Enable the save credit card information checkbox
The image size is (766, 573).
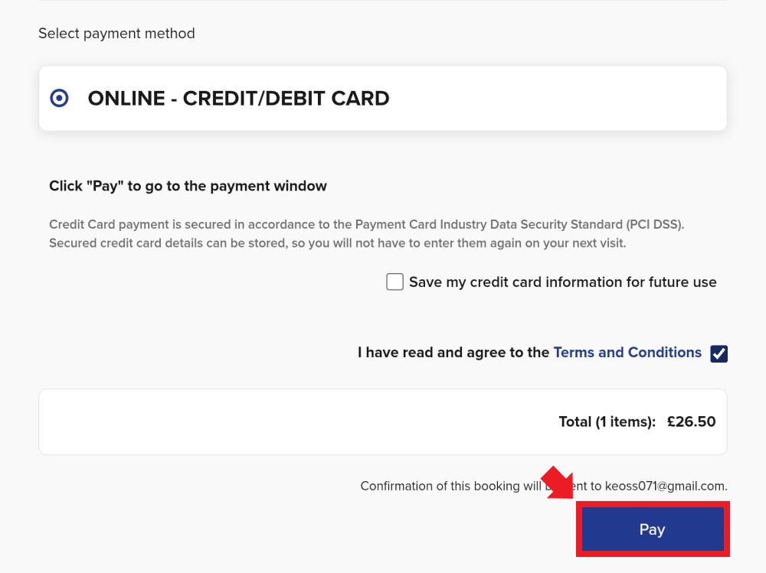pos(394,282)
